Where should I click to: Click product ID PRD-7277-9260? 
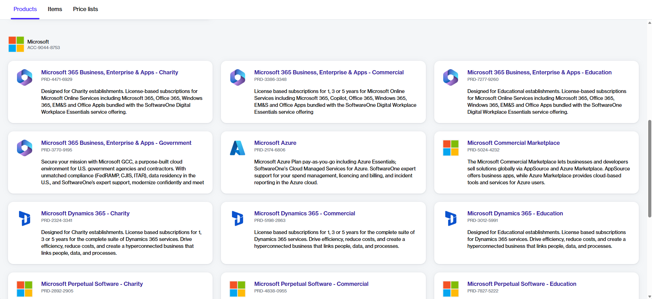483,80
